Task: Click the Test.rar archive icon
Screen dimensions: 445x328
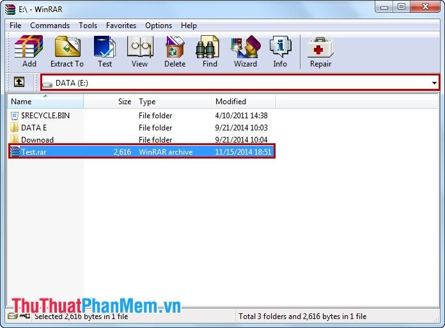Action: [x=15, y=152]
